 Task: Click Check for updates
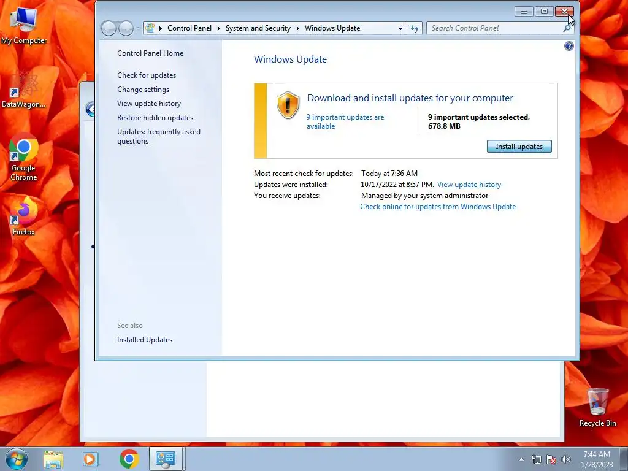coord(147,75)
